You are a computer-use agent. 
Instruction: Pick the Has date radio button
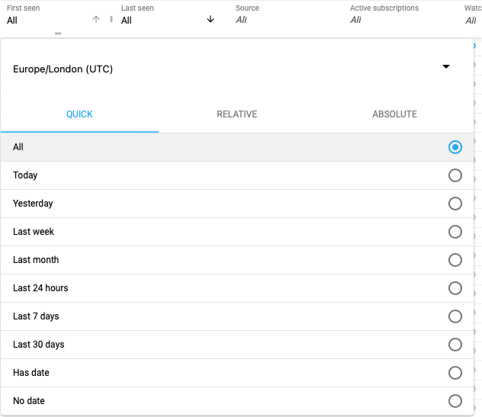[x=455, y=373]
